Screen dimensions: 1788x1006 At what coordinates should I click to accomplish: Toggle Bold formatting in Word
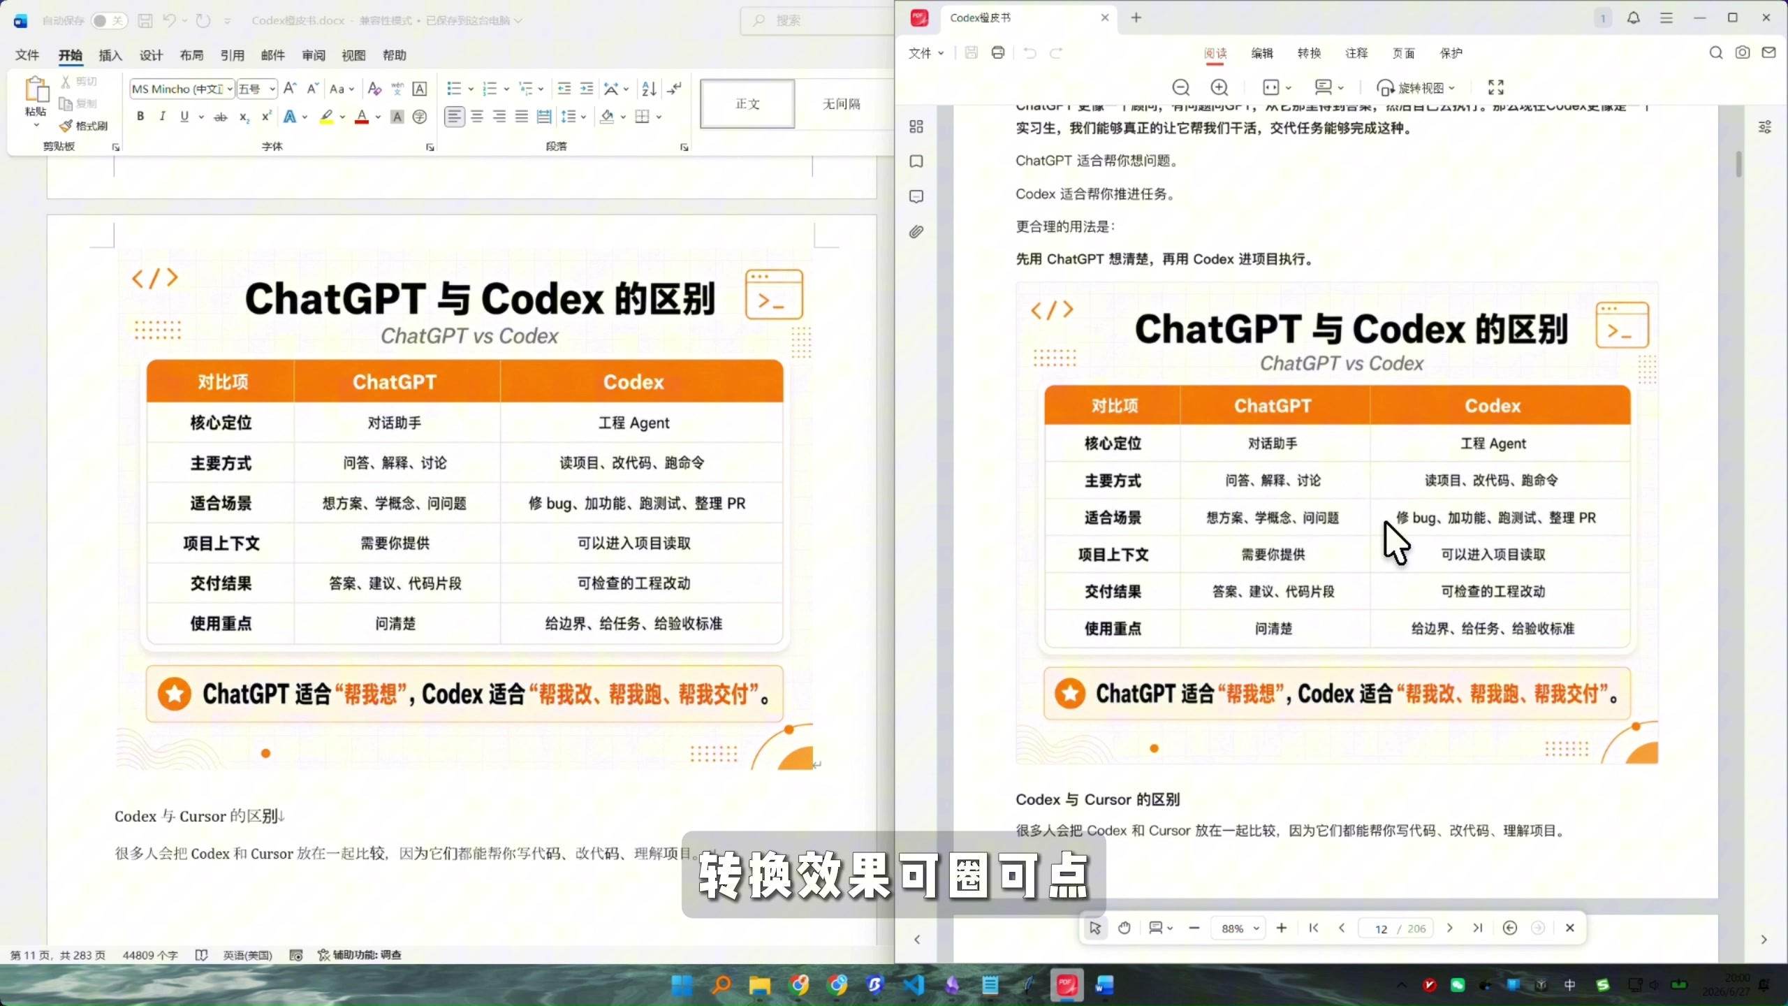click(140, 117)
